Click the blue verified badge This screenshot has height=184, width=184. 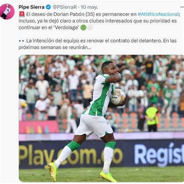point(49,7)
